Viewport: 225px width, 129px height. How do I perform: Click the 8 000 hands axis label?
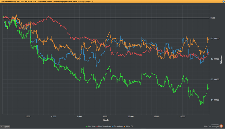(x=105, y=117)
